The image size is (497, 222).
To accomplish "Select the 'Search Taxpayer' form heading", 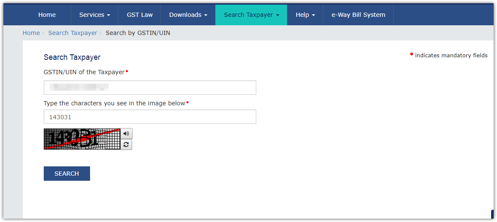I will click(72, 57).
